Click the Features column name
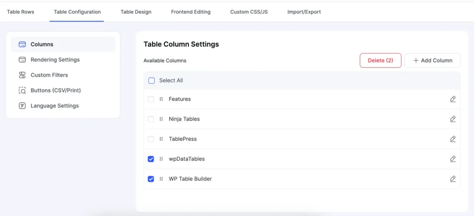474x216 pixels. [180, 99]
